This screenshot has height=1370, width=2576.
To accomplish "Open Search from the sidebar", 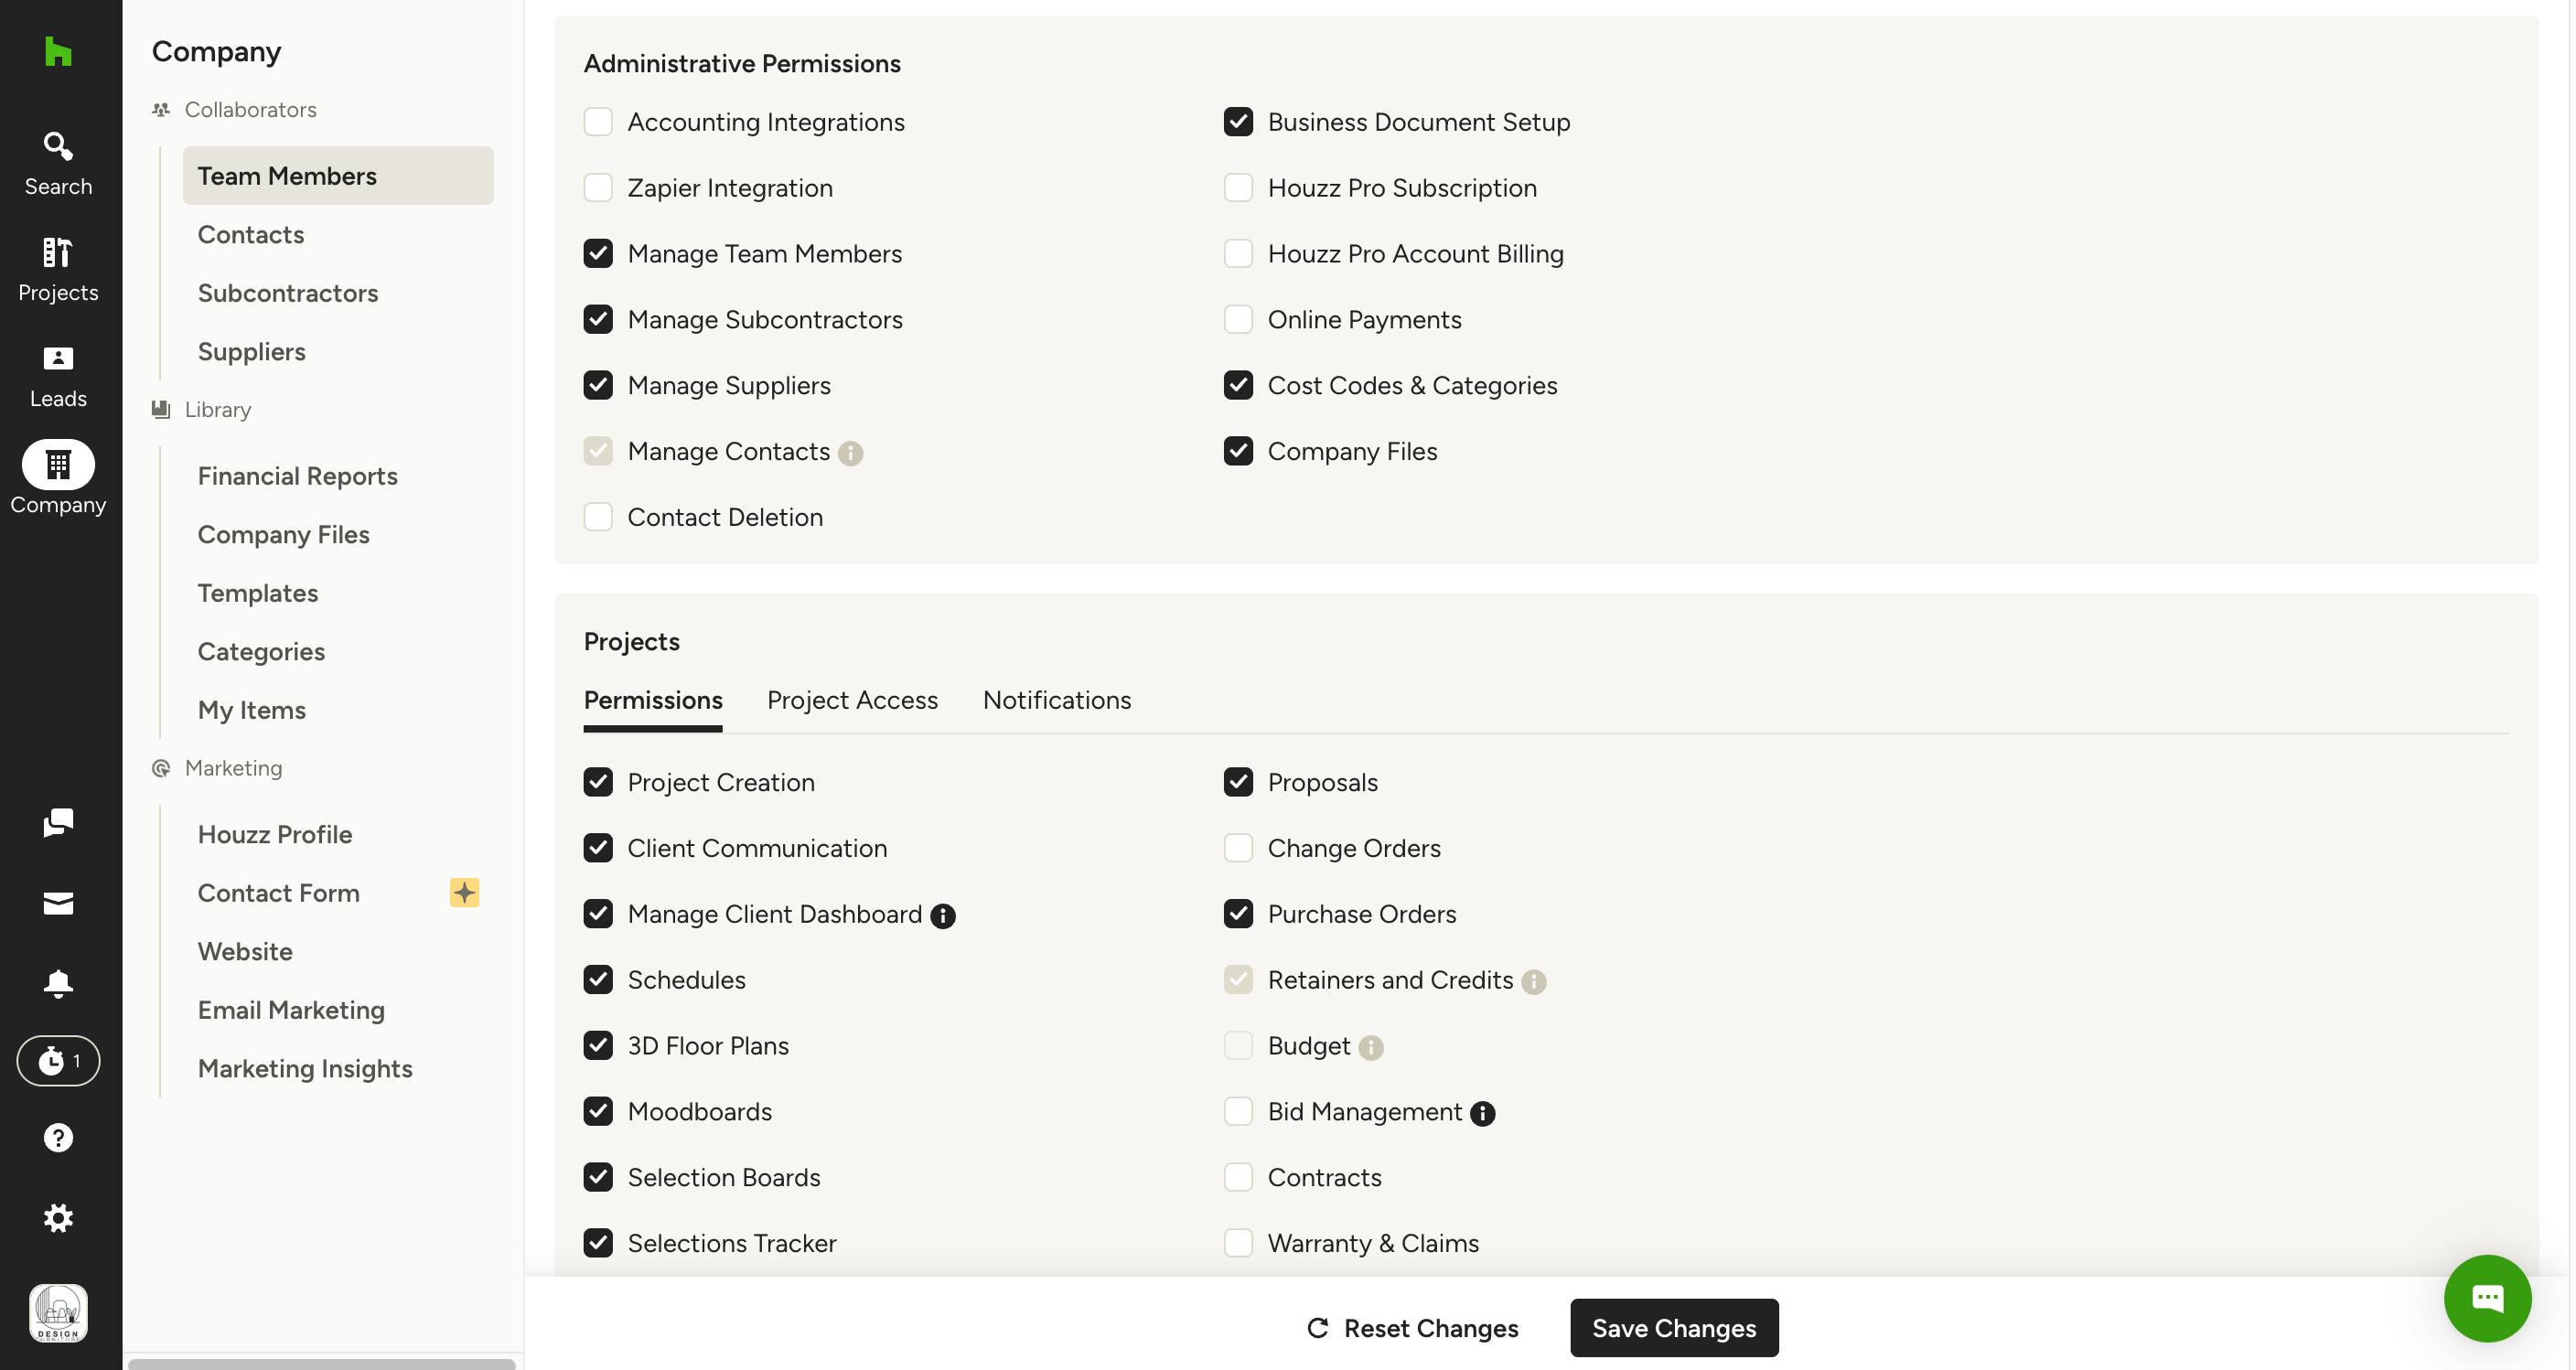I will [x=58, y=164].
